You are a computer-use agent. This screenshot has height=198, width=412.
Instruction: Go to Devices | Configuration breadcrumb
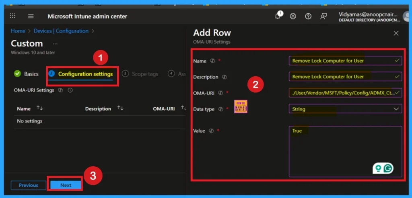click(61, 31)
